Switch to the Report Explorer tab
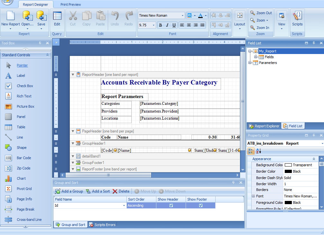The width and height of the screenshot is (324, 235). tap(264, 126)
